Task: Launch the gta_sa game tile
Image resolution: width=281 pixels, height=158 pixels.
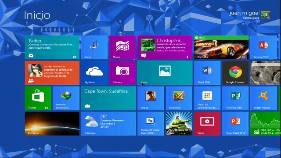Action: 151,98
